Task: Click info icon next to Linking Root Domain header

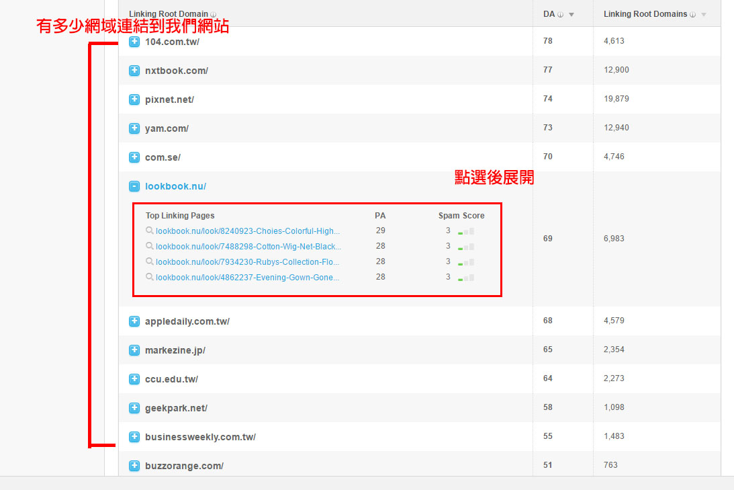Action: pyautogui.click(x=214, y=15)
